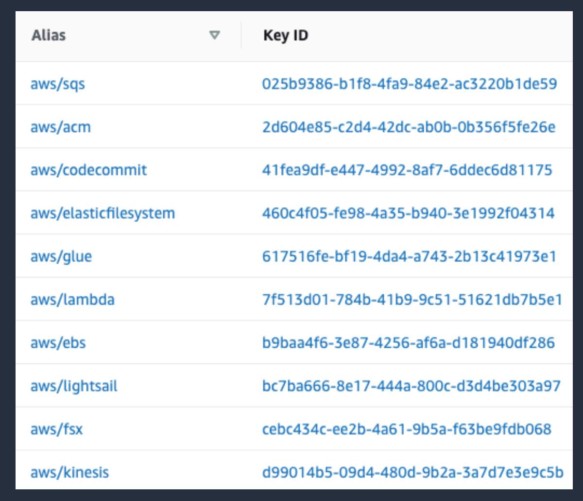Image resolution: width=583 pixels, height=501 pixels.
Task: Open the aws/sqs alias link
Action: (58, 84)
